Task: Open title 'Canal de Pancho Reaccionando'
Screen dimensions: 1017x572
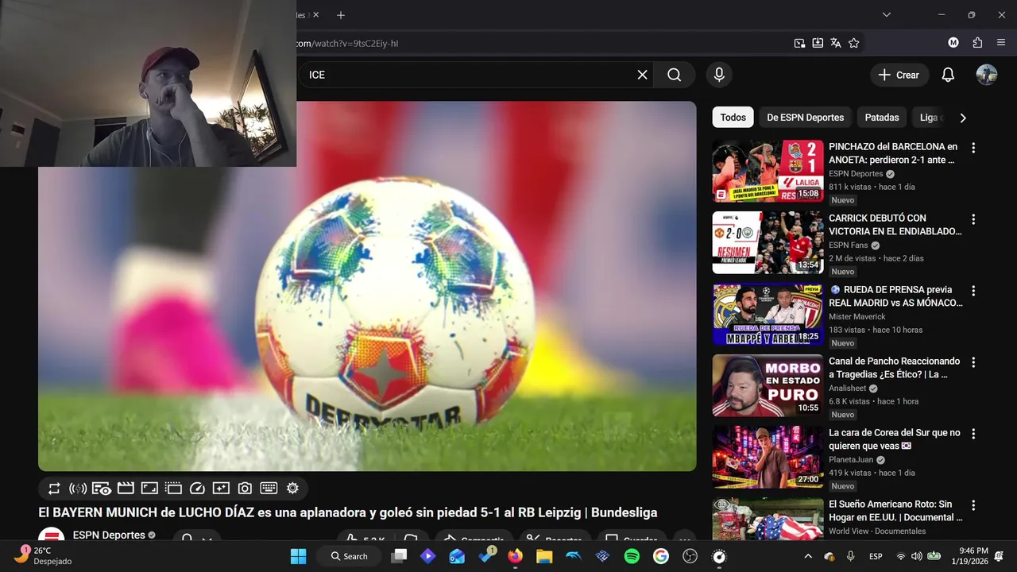Action: point(895,368)
